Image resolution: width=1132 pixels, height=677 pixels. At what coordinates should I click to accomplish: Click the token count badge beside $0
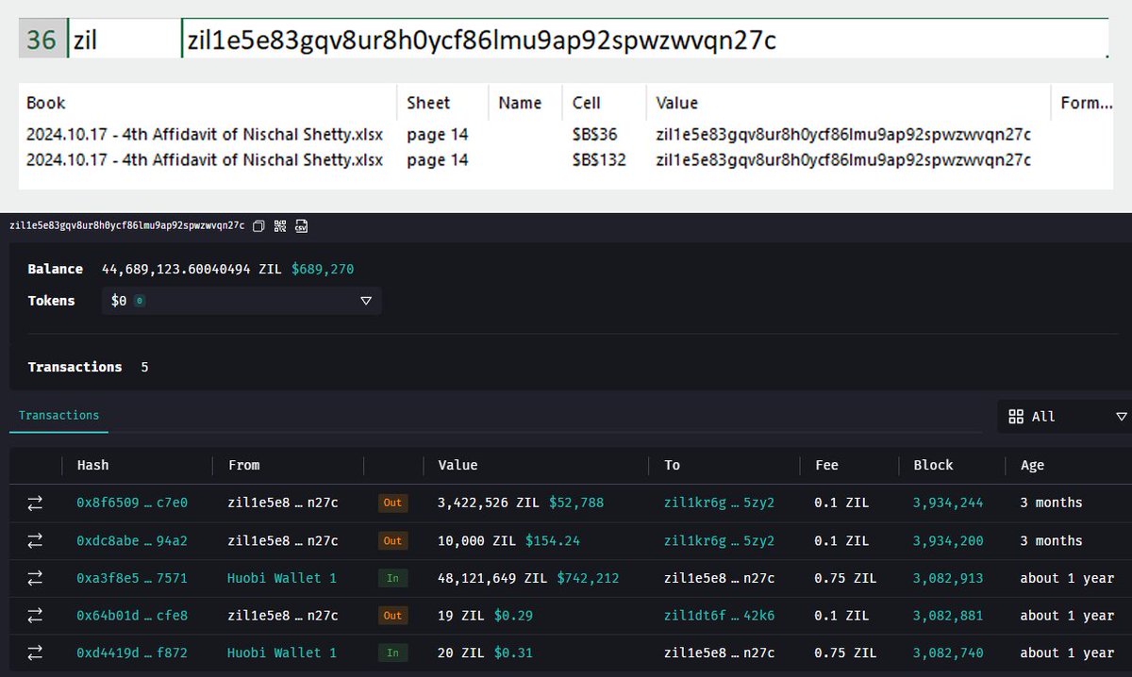[139, 301]
